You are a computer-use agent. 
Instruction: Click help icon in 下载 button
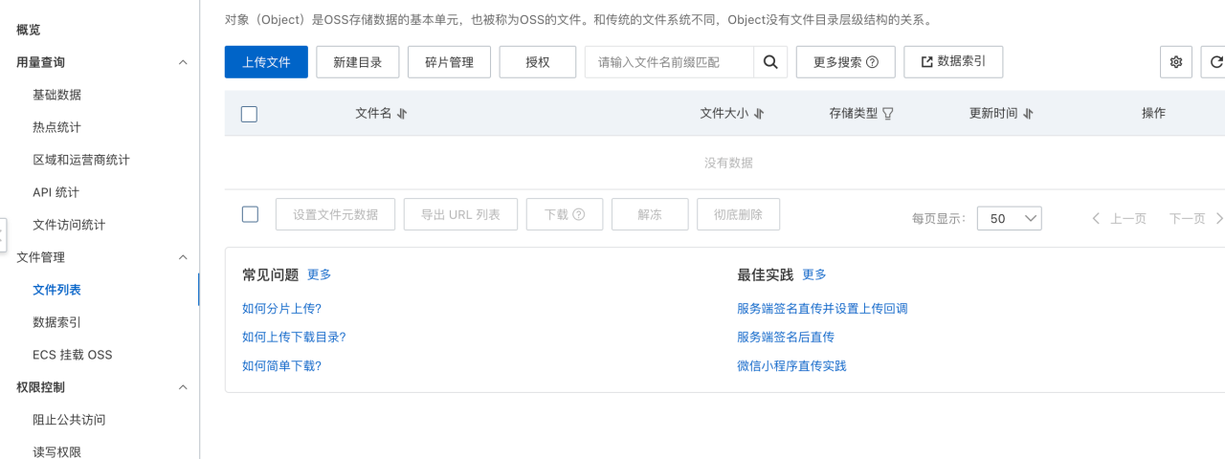click(578, 215)
